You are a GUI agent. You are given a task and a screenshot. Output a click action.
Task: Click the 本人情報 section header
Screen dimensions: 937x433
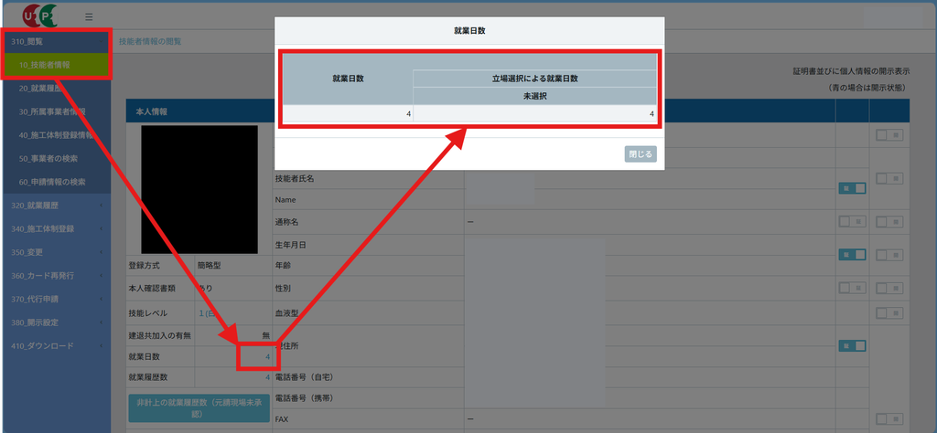[152, 112]
